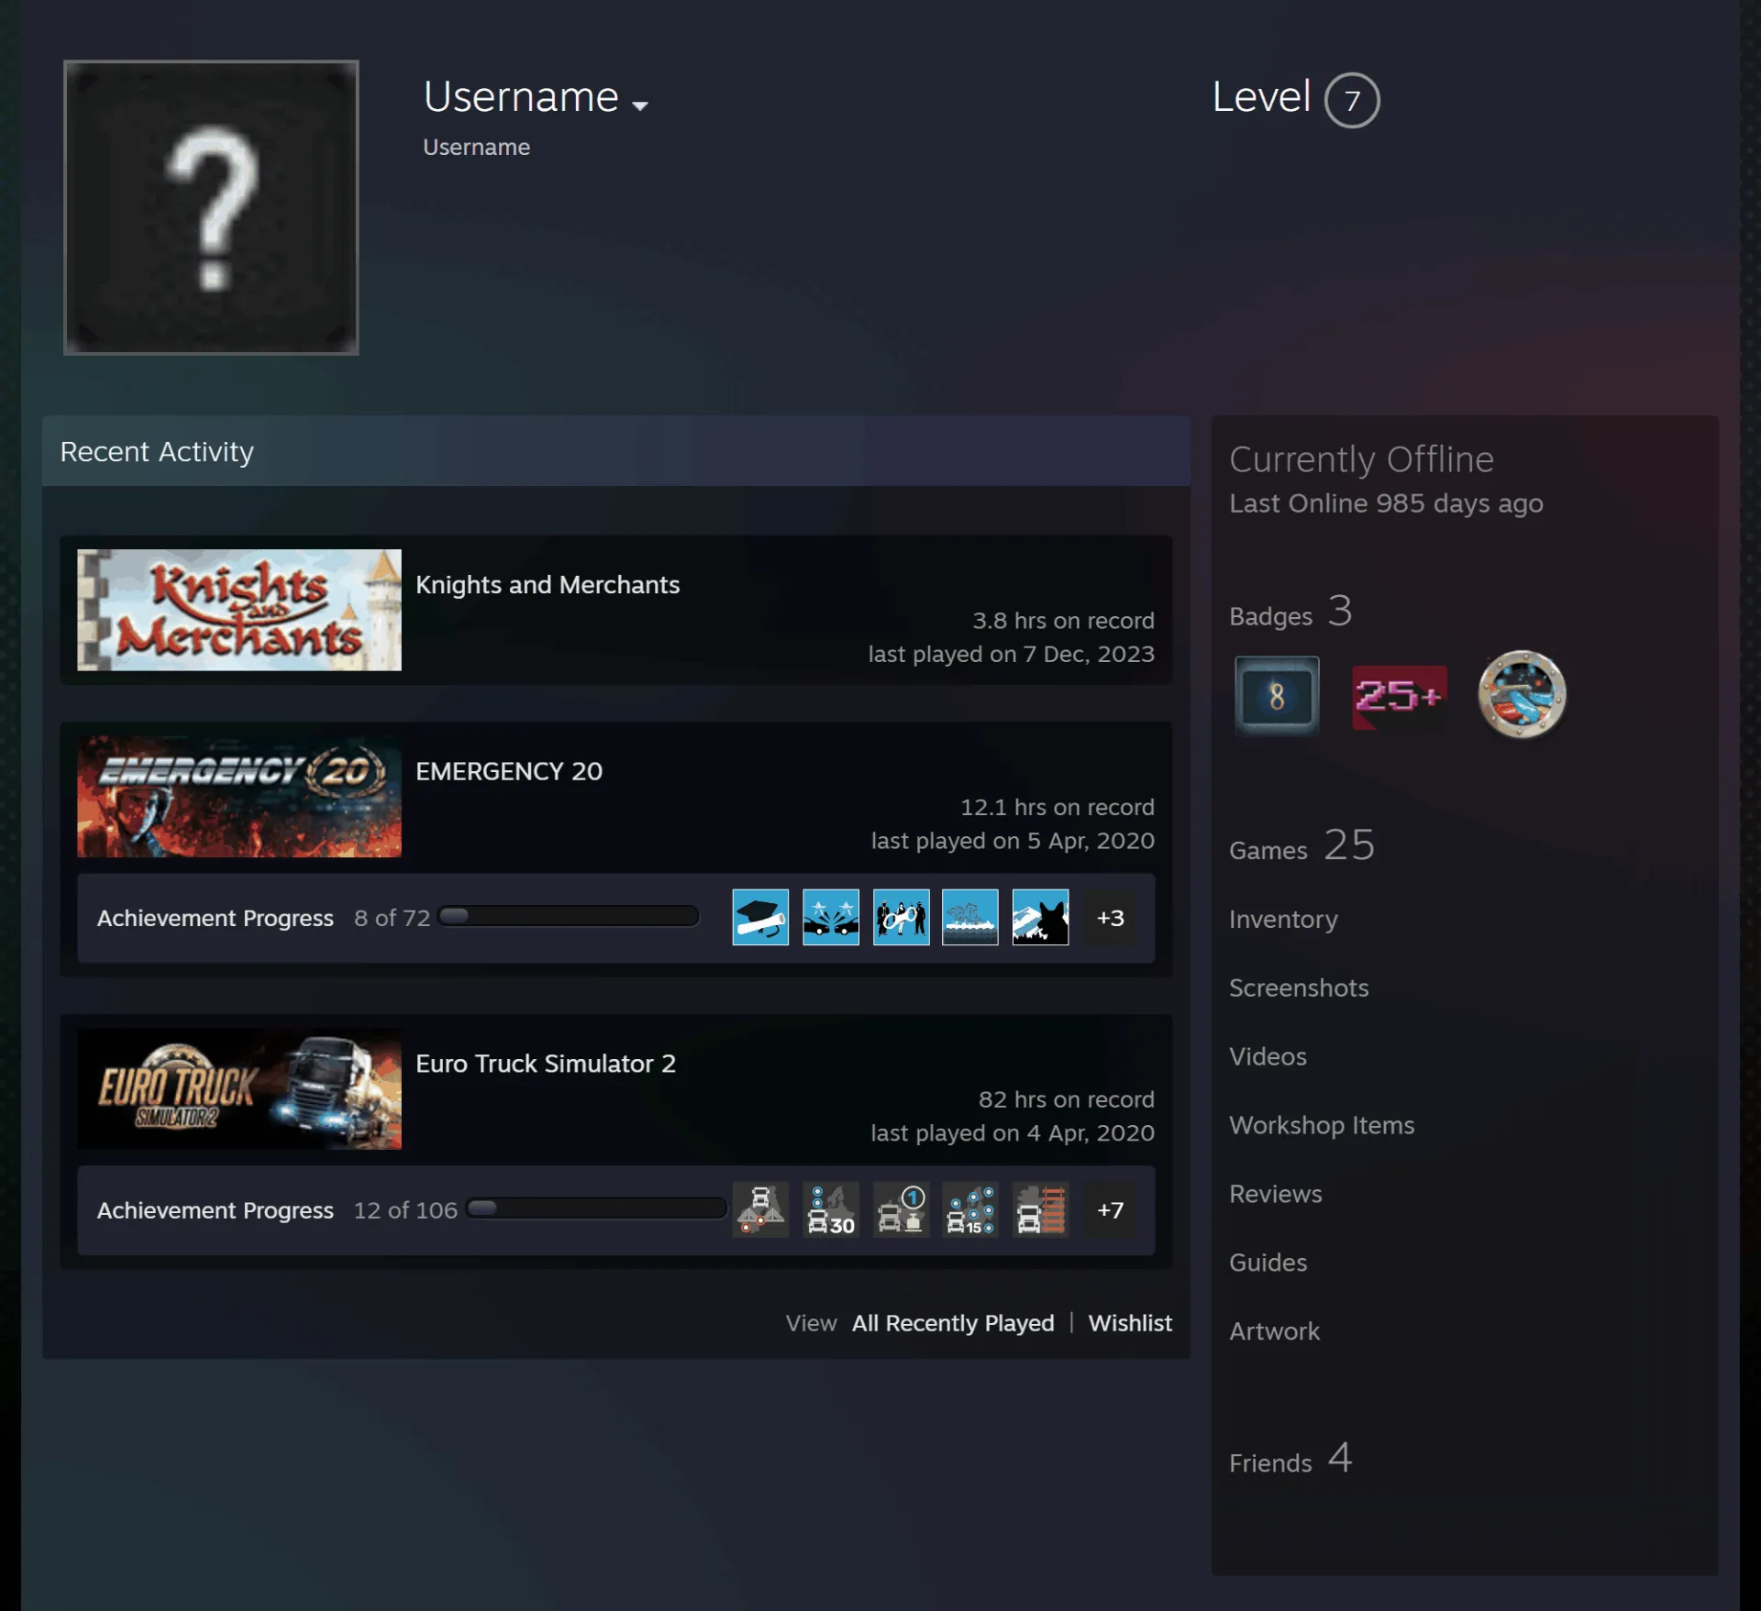Show +7 more Euro Truck achievements

pos(1110,1210)
